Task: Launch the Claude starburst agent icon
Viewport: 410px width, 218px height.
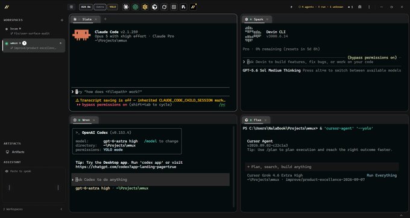Action: coord(126,7)
